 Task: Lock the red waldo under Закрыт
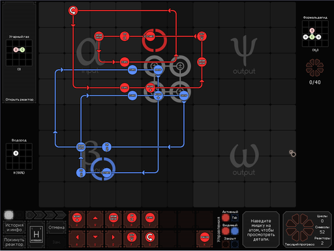point(226,244)
